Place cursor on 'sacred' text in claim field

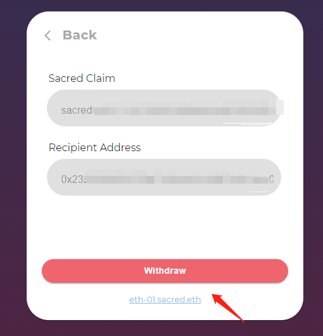(76, 110)
